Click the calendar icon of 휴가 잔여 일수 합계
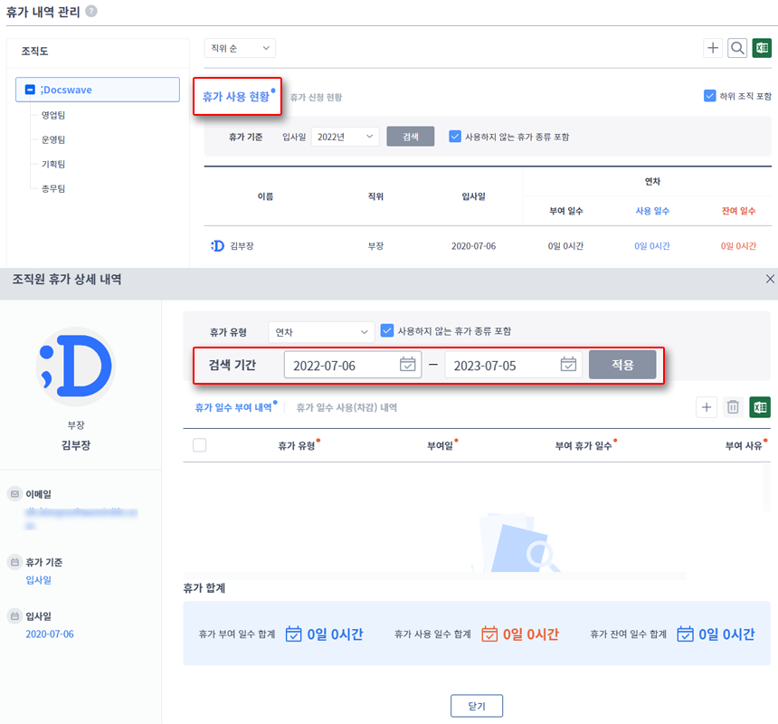 point(685,633)
